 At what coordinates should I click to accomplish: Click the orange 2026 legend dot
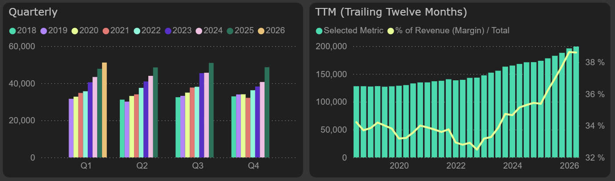tap(261, 31)
